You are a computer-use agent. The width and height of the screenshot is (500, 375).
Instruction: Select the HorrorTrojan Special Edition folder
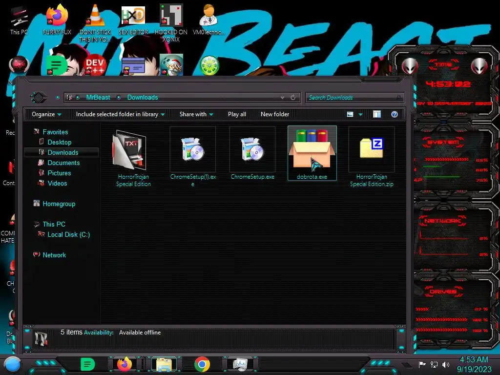click(133, 158)
